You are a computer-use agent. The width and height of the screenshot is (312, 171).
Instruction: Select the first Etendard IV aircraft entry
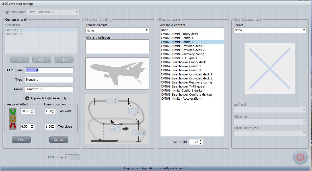click(x=41, y=30)
